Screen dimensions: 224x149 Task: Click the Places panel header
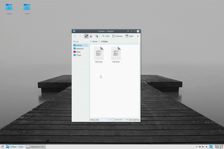[76, 41]
